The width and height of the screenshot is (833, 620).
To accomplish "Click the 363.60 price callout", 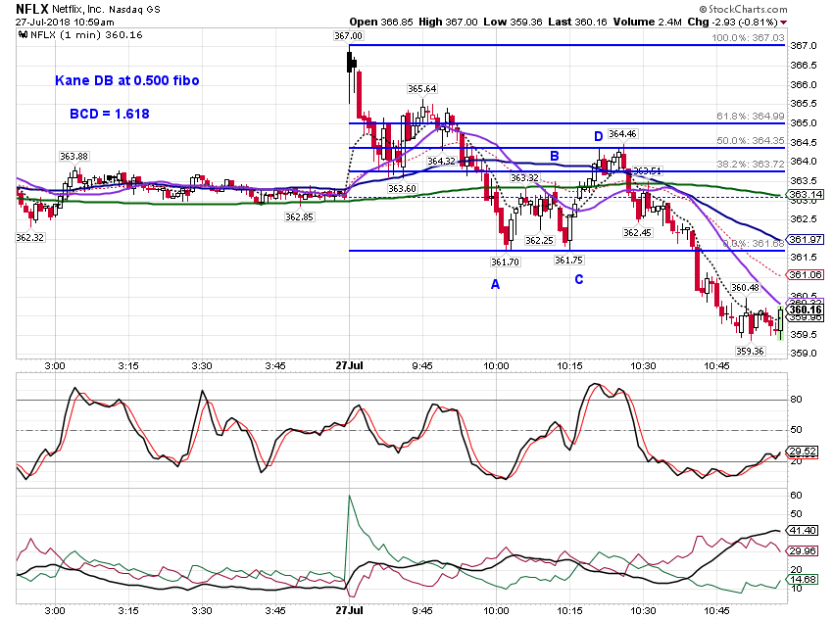I will [402, 188].
